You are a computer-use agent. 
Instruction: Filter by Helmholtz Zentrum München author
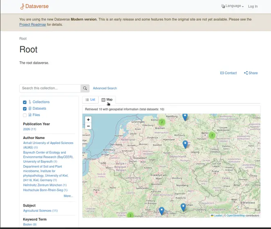tap(45, 185)
